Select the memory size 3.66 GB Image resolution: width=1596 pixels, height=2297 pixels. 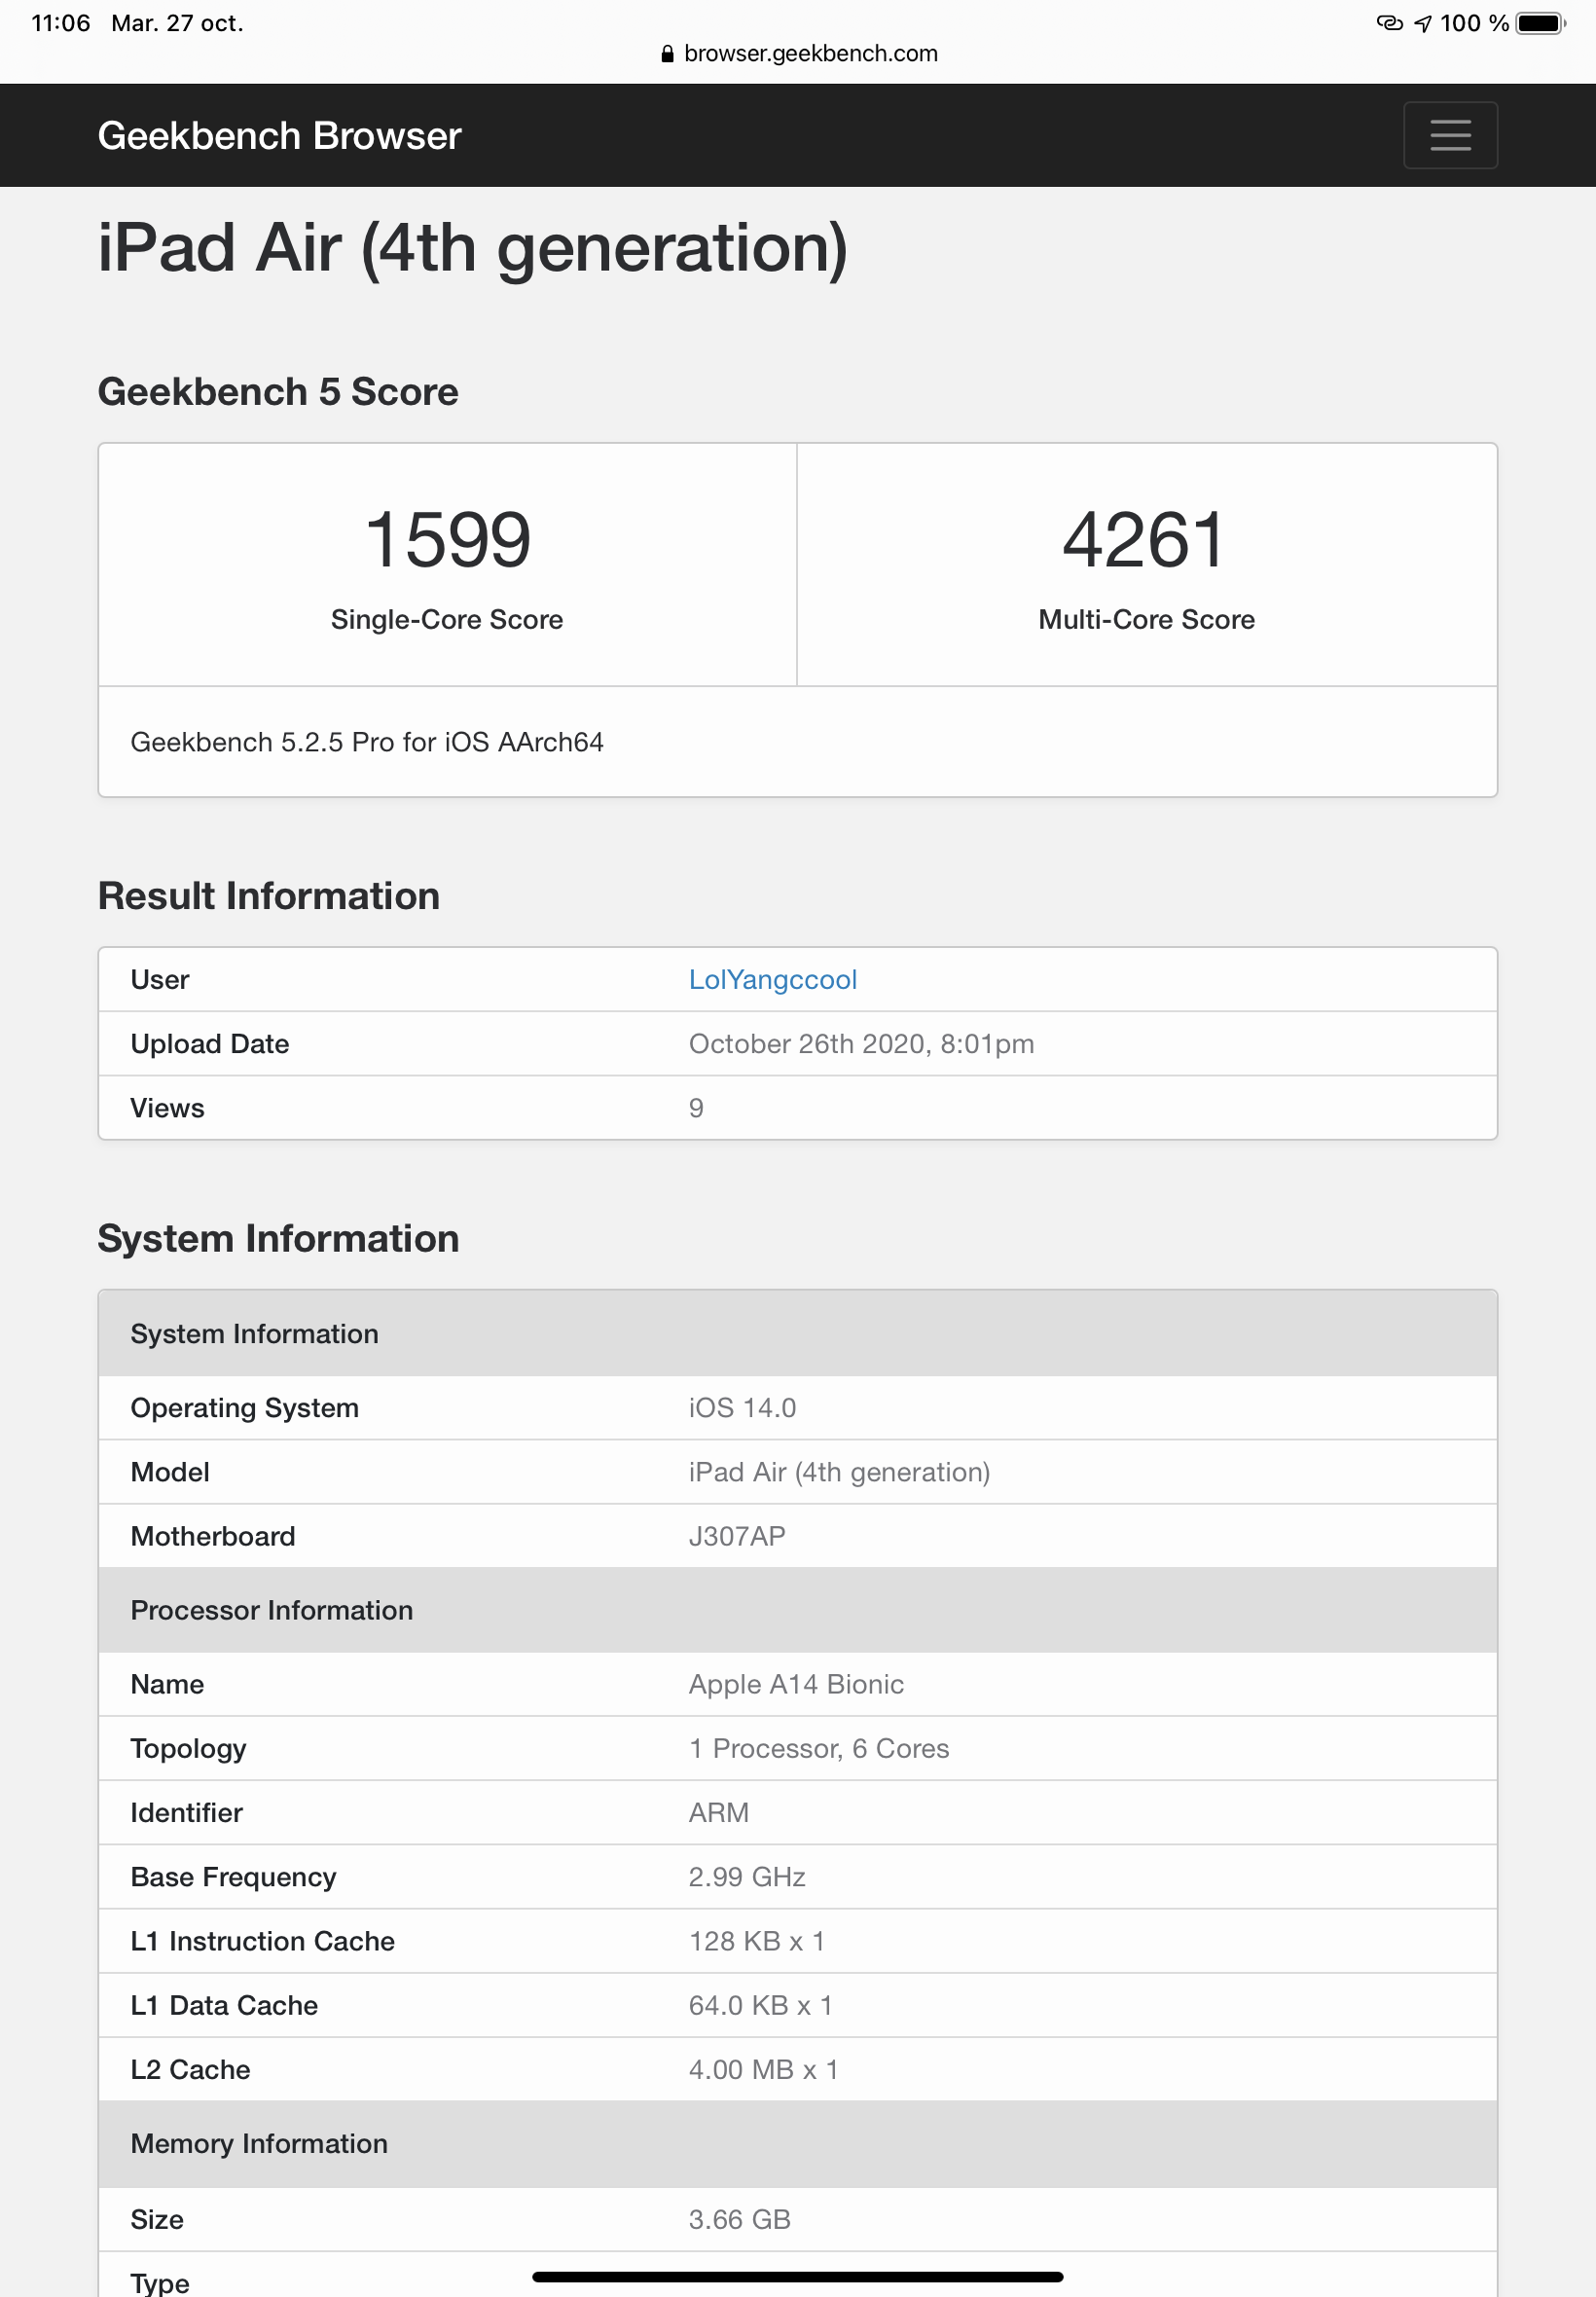[739, 2220]
